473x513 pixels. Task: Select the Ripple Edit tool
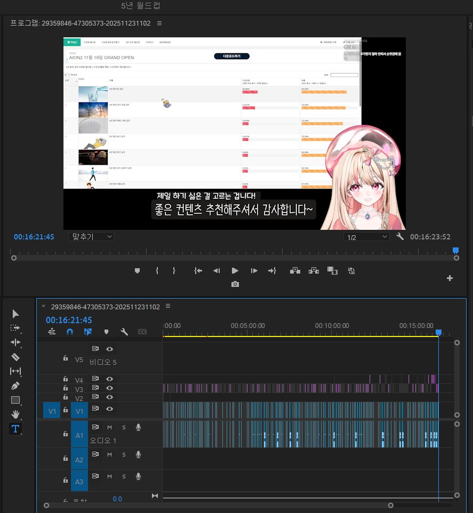click(x=15, y=342)
